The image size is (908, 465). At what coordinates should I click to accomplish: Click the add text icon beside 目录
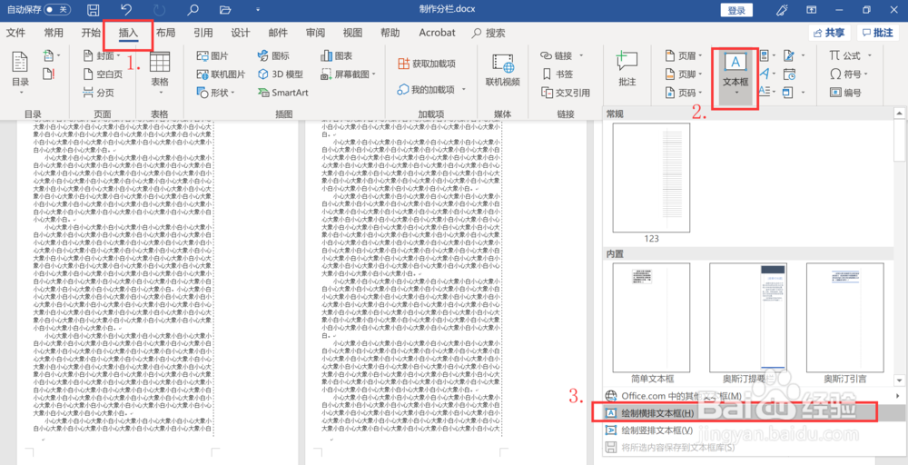(51, 56)
